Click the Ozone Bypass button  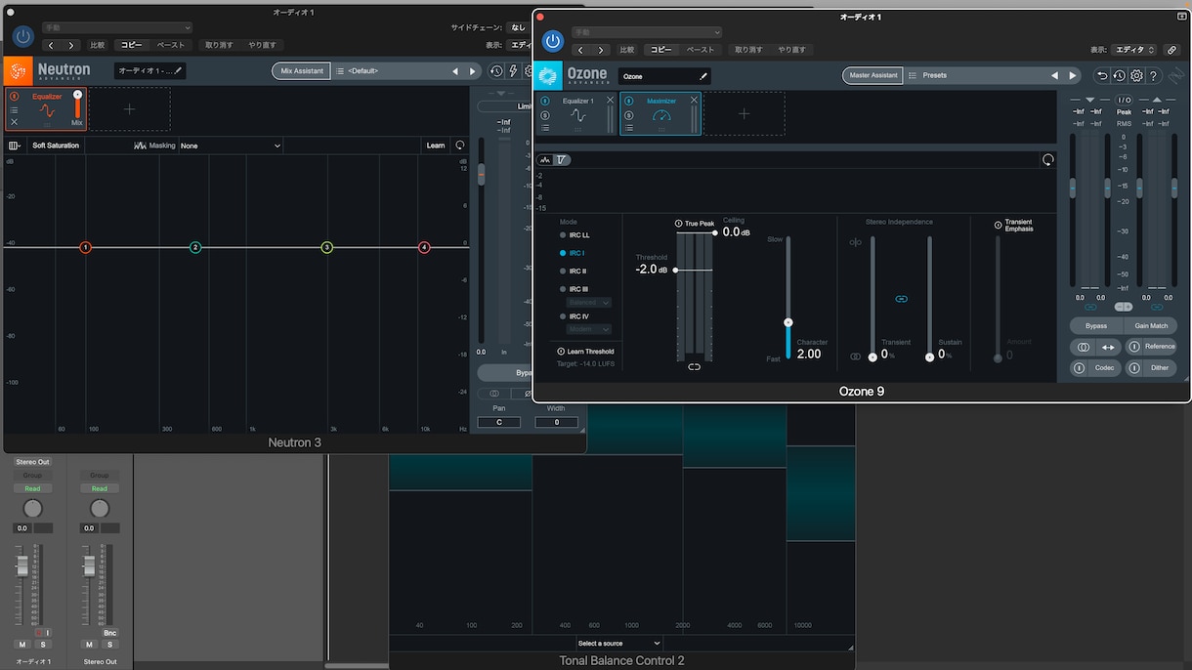tap(1096, 326)
